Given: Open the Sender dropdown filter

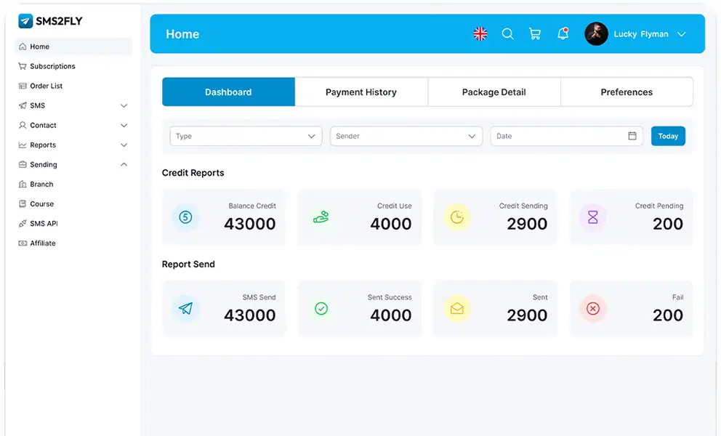Looking at the screenshot, I should point(406,136).
